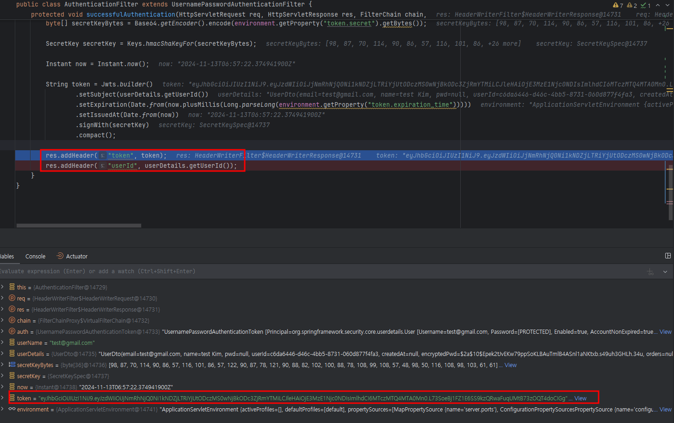Click the parameter icon of 'req' variable
The width and height of the screenshot is (674, 423).
pyautogui.click(x=12, y=298)
